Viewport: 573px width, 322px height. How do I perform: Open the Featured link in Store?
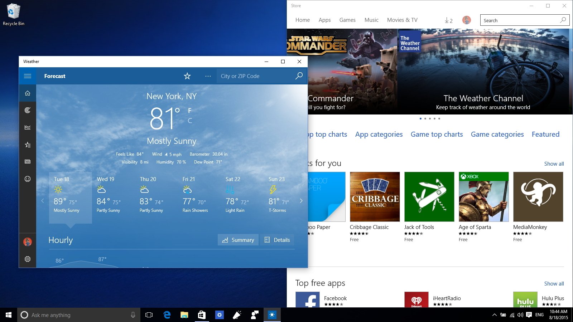click(x=545, y=135)
